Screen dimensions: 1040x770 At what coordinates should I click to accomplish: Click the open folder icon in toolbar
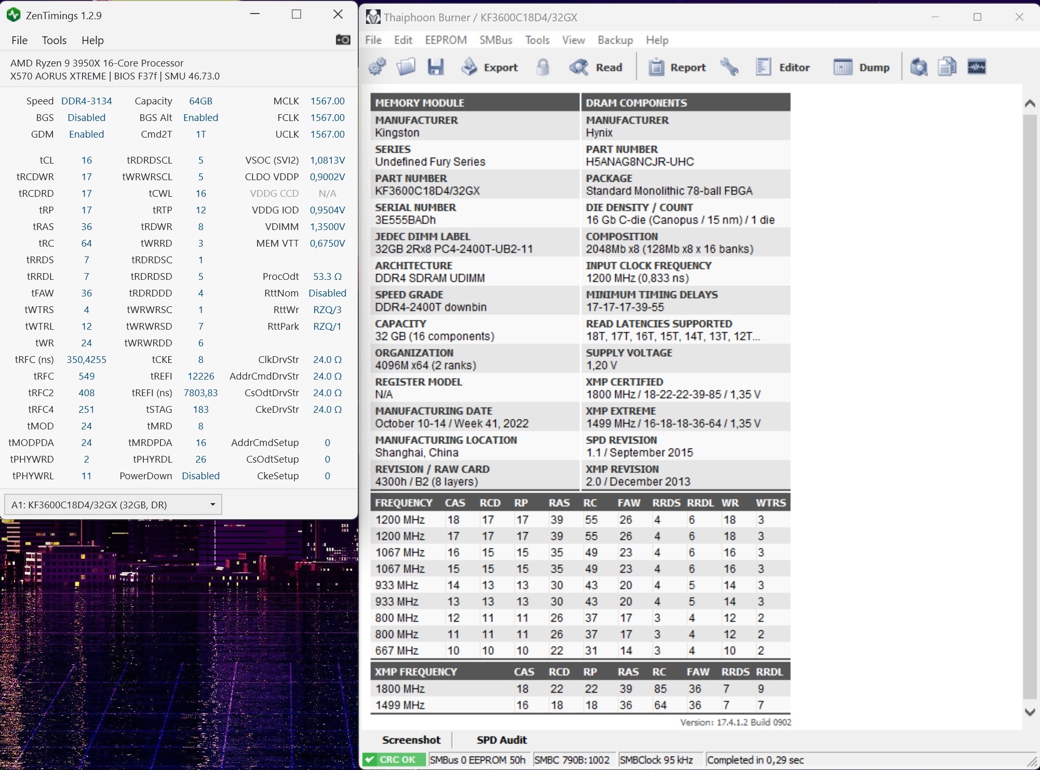pos(406,67)
